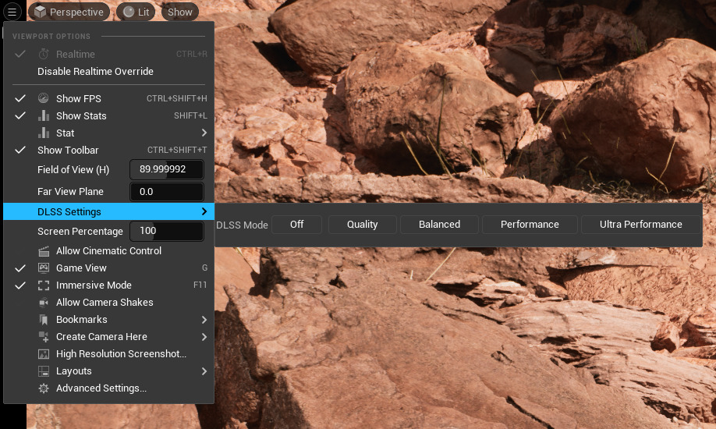Select Allow Cinematic Control menu entry
Viewport: 716px width, 429px height.
[x=108, y=251]
